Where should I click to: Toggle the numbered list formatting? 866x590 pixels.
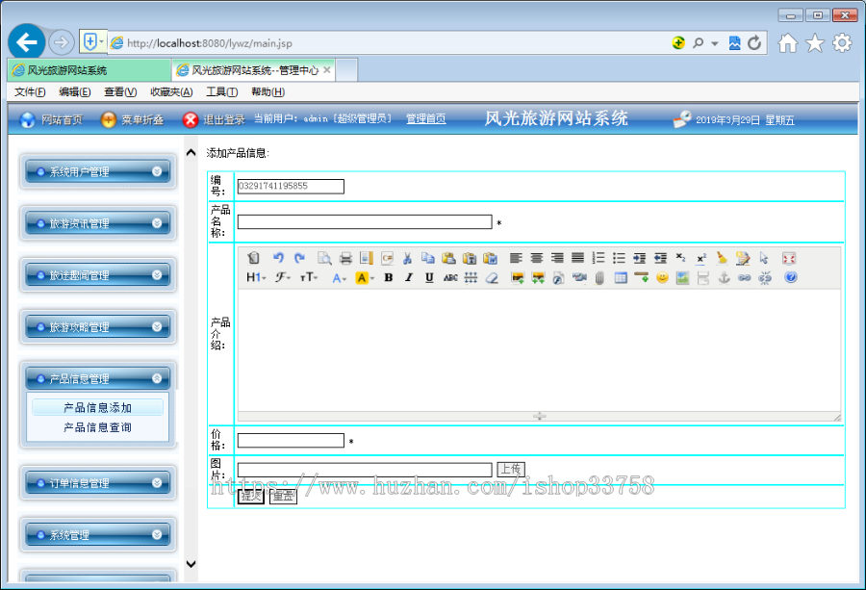click(x=597, y=258)
